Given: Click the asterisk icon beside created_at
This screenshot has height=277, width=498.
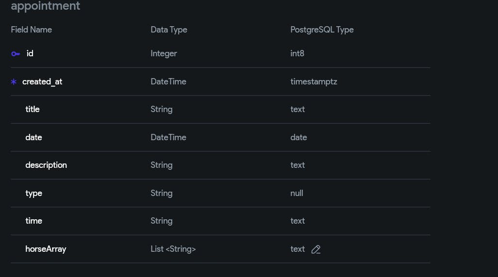Looking at the screenshot, I should click(x=14, y=82).
